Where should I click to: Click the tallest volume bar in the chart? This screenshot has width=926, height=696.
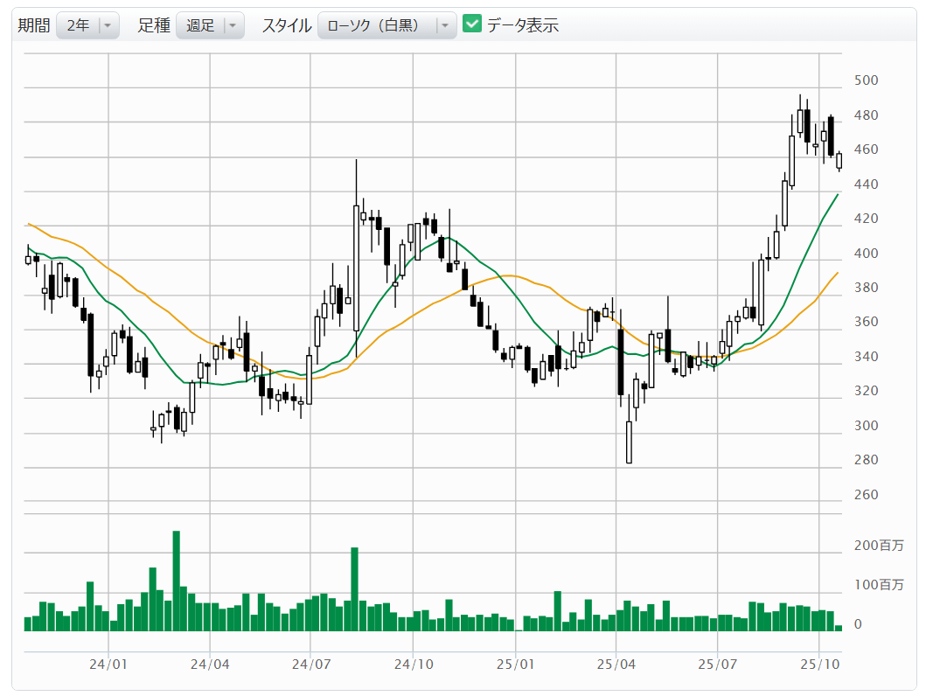coord(176,580)
